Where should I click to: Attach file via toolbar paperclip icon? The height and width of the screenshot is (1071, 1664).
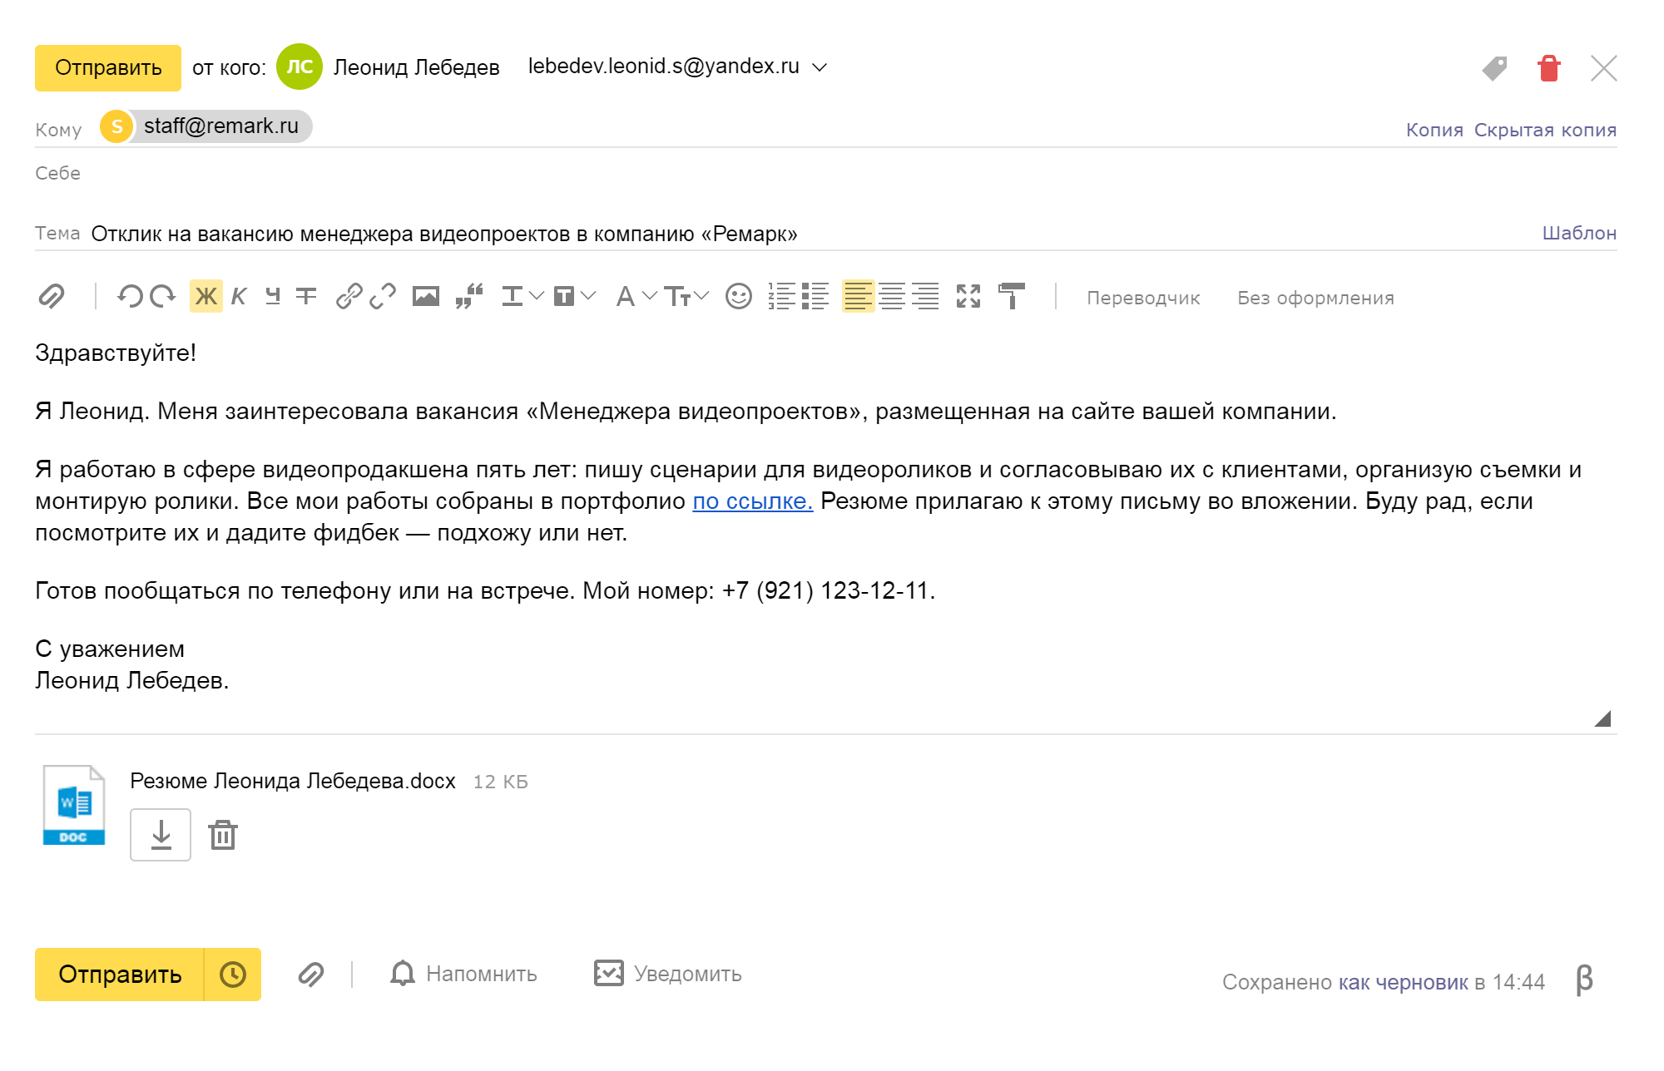(52, 296)
